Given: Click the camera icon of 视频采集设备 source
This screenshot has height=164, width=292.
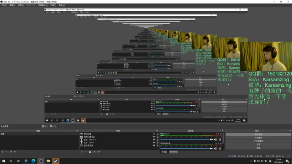Looking at the screenshot, I should click(81, 137).
